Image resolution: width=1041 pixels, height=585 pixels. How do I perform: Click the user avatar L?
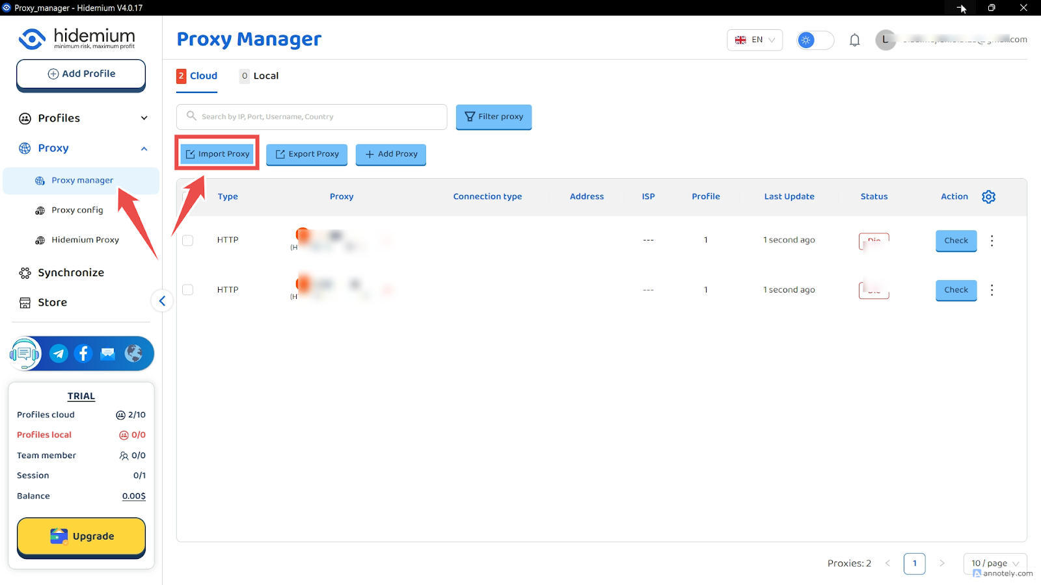[x=885, y=40]
